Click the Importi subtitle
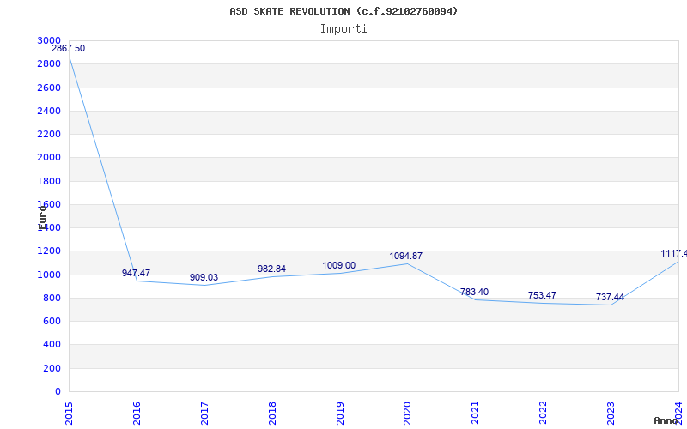The width and height of the screenshot is (687, 429). [x=343, y=29]
